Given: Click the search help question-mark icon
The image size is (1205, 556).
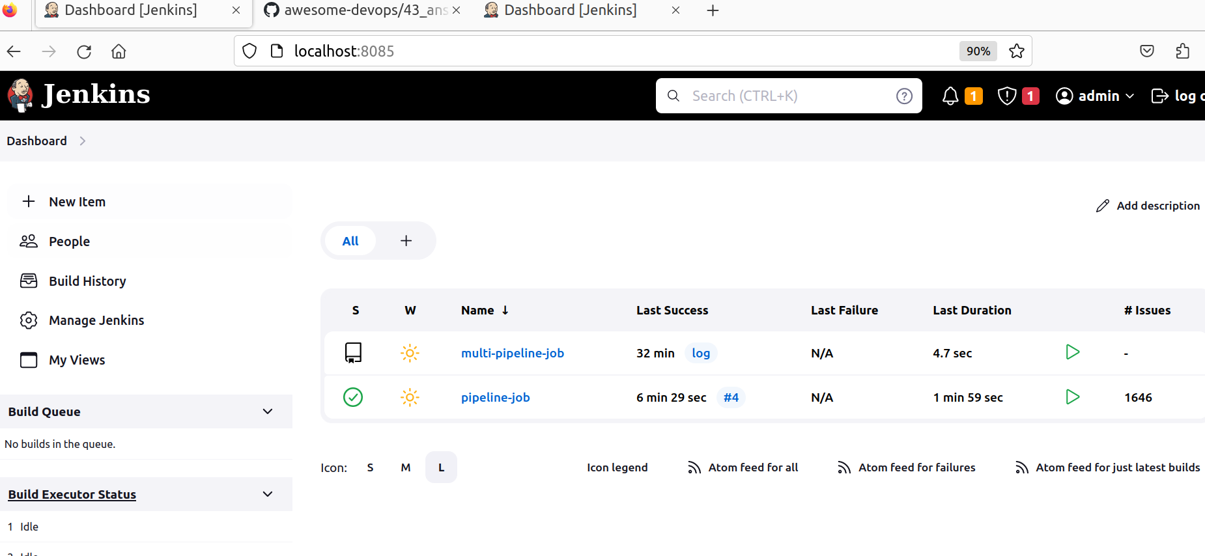Looking at the screenshot, I should click(904, 96).
